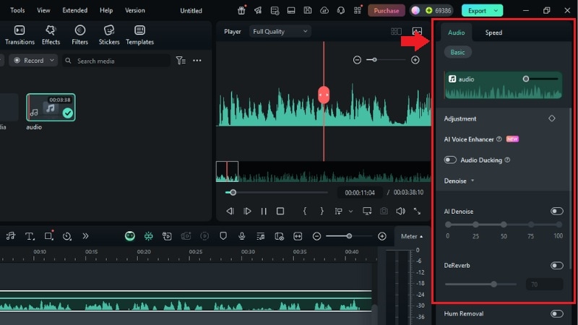578x325 pixels.
Task: Open the View menu
Action: tap(43, 10)
